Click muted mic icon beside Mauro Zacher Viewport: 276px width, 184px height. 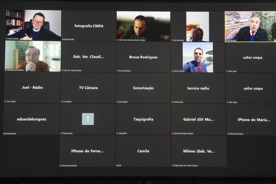coord(7,38)
